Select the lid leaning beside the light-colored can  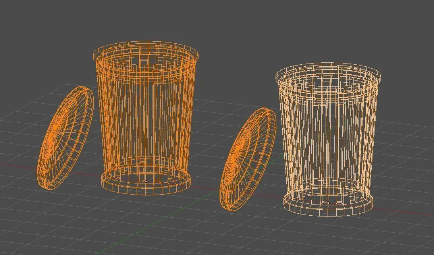[248, 159]
